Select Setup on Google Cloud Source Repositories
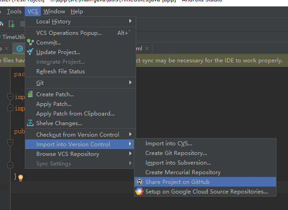The height and width of the screenshot is (210, 288). [205, 192]
